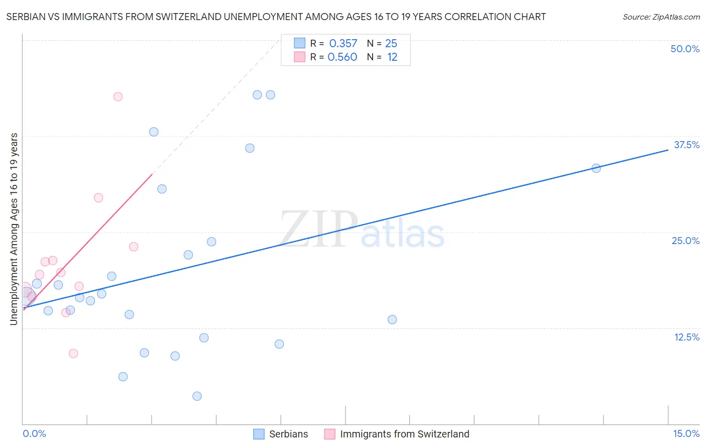Click the blue Serbians regression trend line
Viewport: 706px width, 448px height.
tap(345, 229)
